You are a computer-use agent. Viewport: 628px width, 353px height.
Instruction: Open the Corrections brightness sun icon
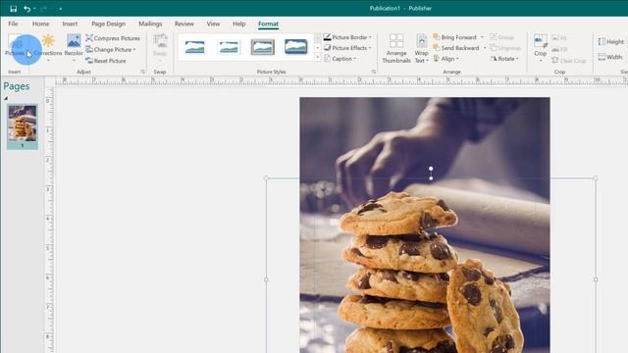pos(48,41)
